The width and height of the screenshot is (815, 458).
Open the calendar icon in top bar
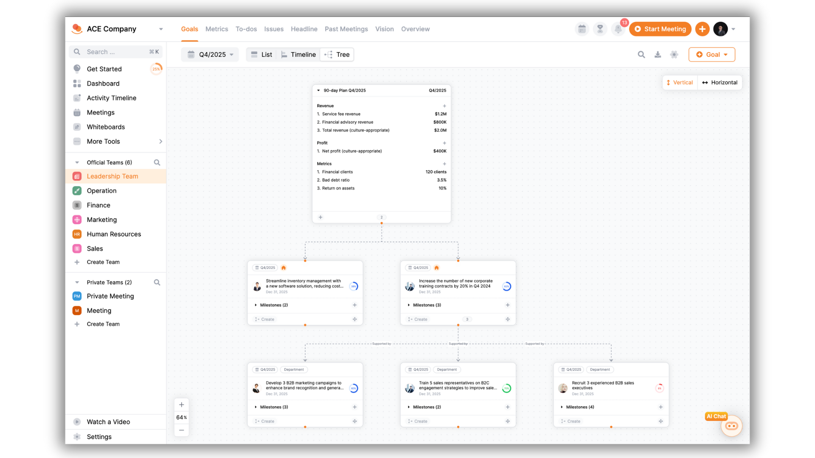point(582,29)
